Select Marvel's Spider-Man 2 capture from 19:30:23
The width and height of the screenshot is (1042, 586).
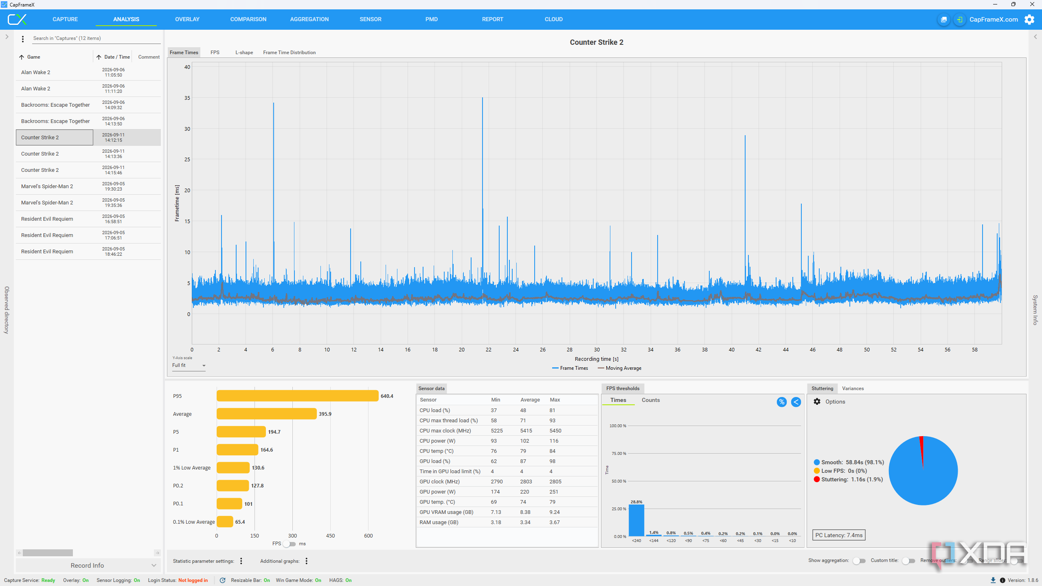88,187
